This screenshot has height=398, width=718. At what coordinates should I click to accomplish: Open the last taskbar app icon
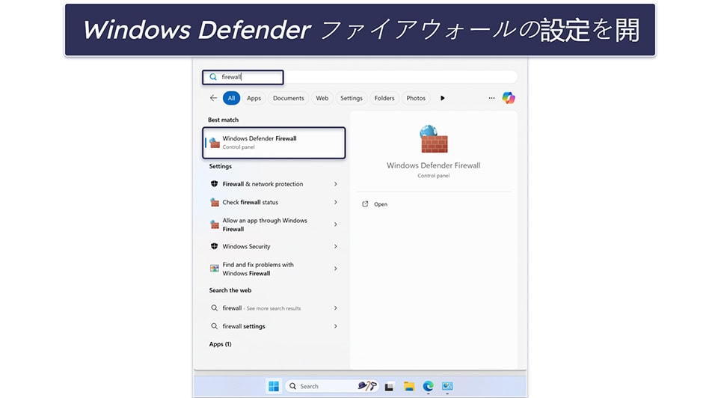tap(447, 387)
